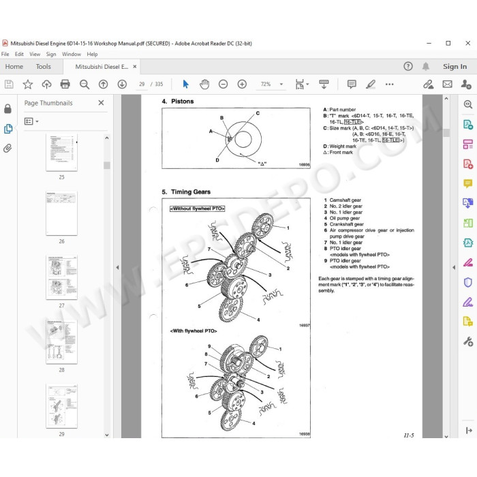
Task: Open the Combine Files tool icon
Action: [468, 203]
